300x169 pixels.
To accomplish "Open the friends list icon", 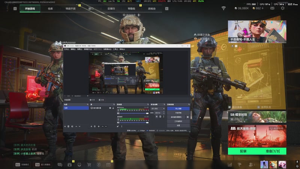I will [x=250, y=164].
